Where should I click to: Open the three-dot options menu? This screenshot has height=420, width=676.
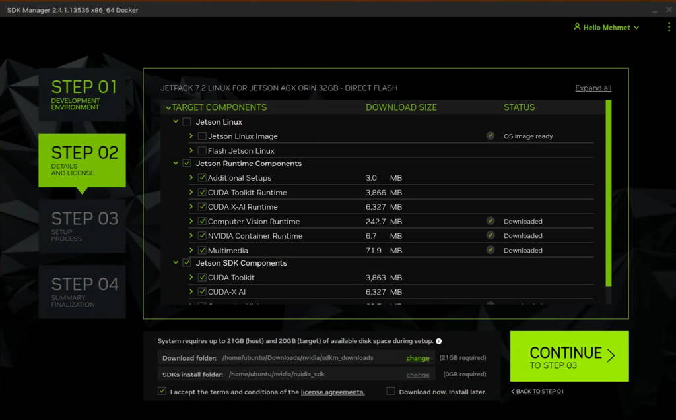click(x=669, y=27)
